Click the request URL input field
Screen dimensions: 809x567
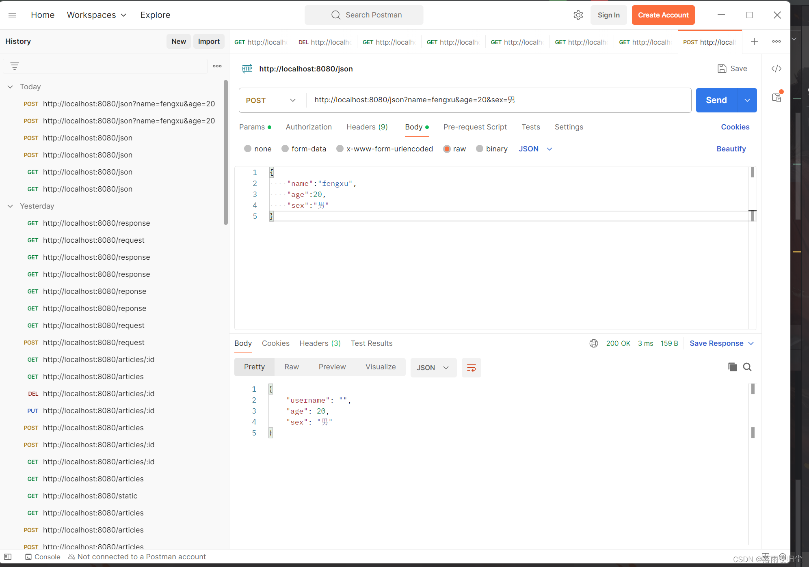(499, 100)
